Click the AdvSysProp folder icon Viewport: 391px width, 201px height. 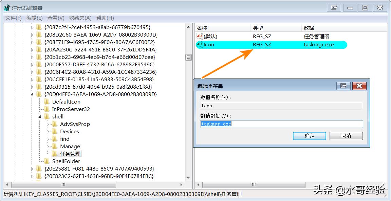[55, 124]
